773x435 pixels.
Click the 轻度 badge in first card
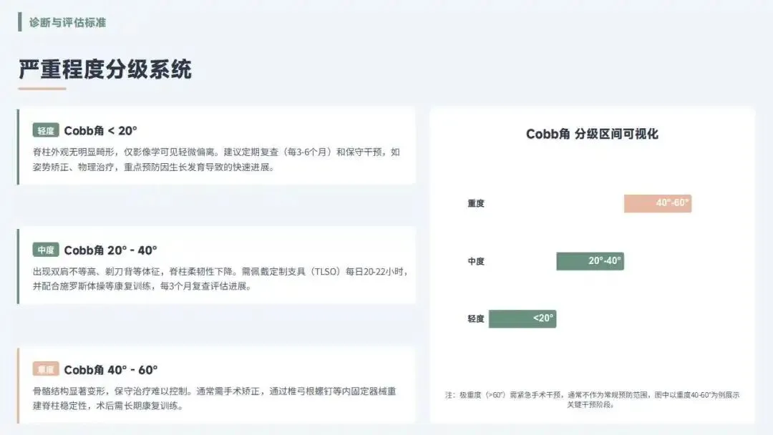pyautogui.click(x=46, y=131)
